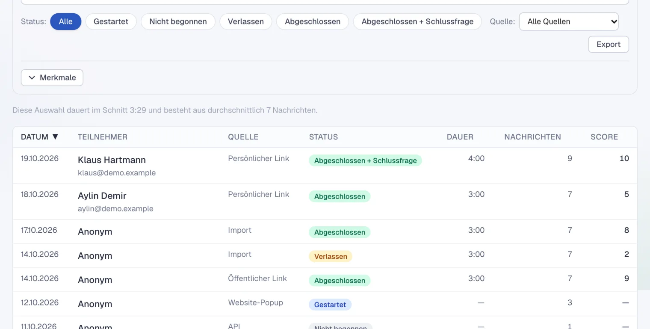Filter by Gestartet status
650x329 pixels.
tap(111, 21)
